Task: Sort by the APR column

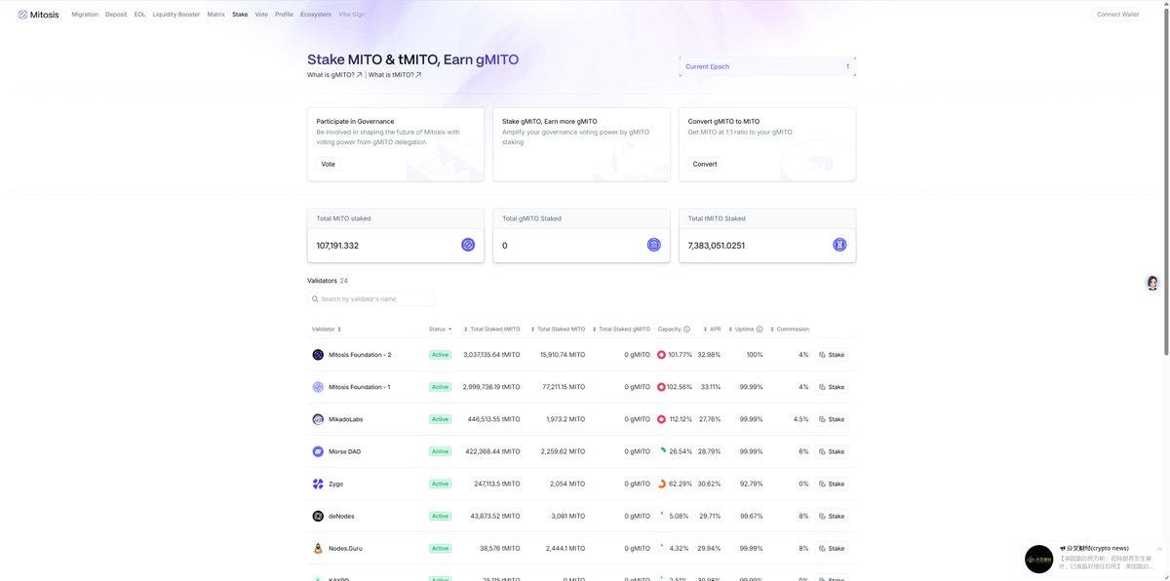Action: coord(713,329)
